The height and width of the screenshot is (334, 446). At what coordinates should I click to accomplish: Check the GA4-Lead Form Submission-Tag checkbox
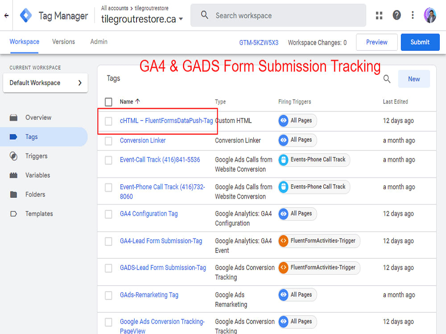[108, 241]
